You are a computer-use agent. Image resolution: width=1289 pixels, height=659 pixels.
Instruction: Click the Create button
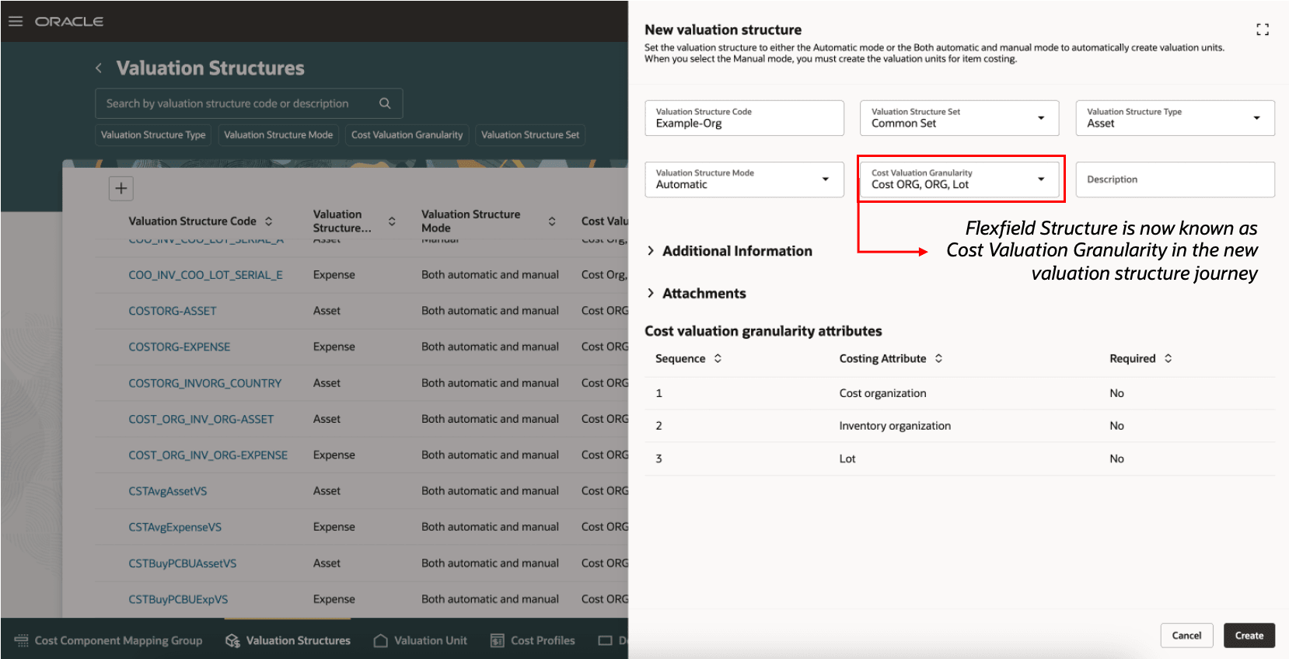[1249, 636]
